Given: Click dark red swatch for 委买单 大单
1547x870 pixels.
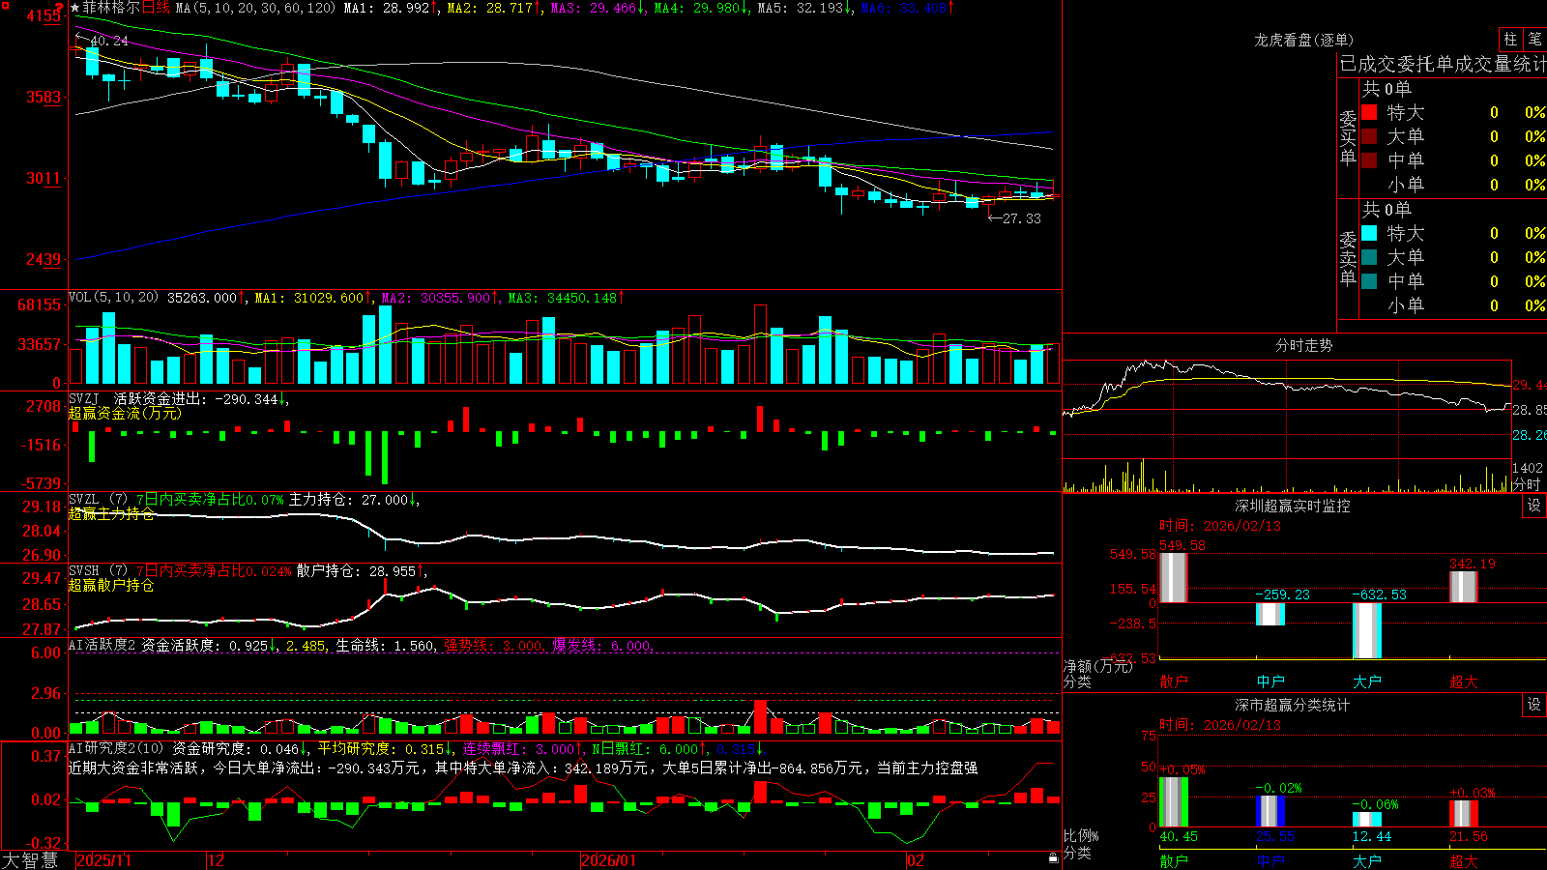Looking at the screenshot, I should tap(1369, 136).
